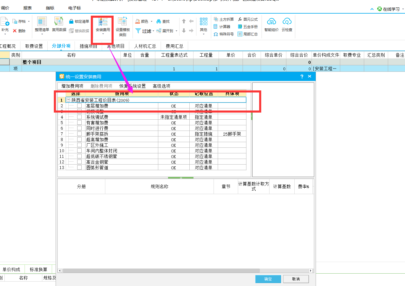This screenshot has width=405, height=286.
Task: Click the right arrow icon
Action: pyautogui.click(x=191, y=30)
